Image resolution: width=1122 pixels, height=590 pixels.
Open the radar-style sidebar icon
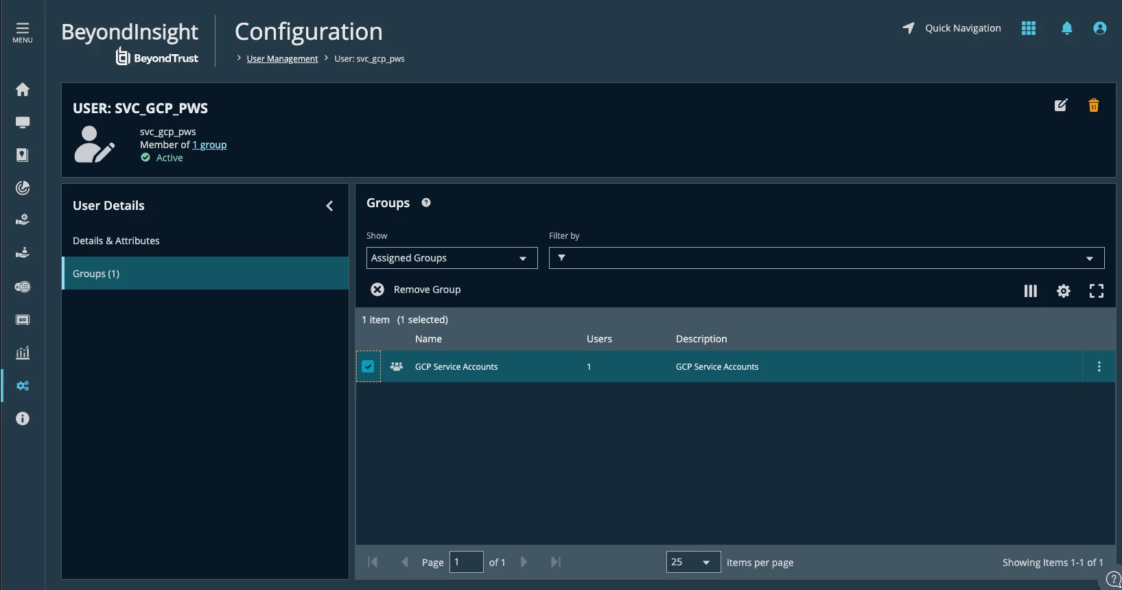pos(23,188)
